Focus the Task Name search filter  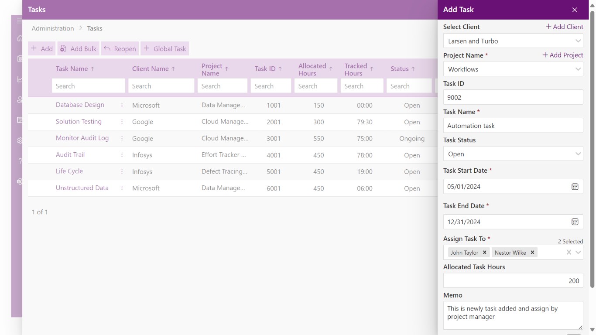89,86
